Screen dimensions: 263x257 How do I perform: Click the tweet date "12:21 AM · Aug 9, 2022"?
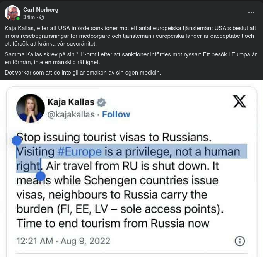(x=63, y=241)
